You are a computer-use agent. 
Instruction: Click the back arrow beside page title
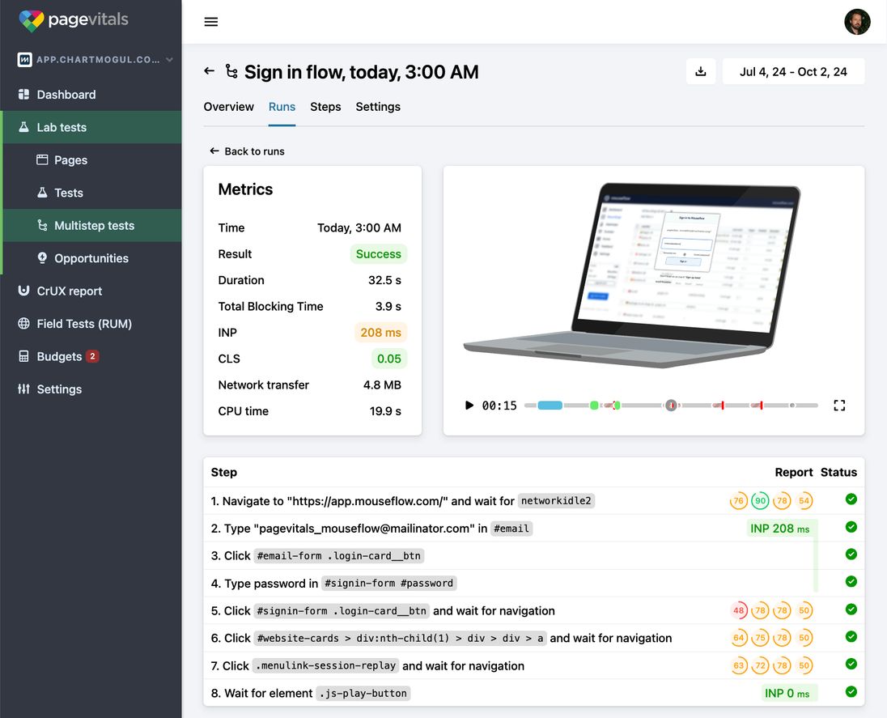[209, 71]
